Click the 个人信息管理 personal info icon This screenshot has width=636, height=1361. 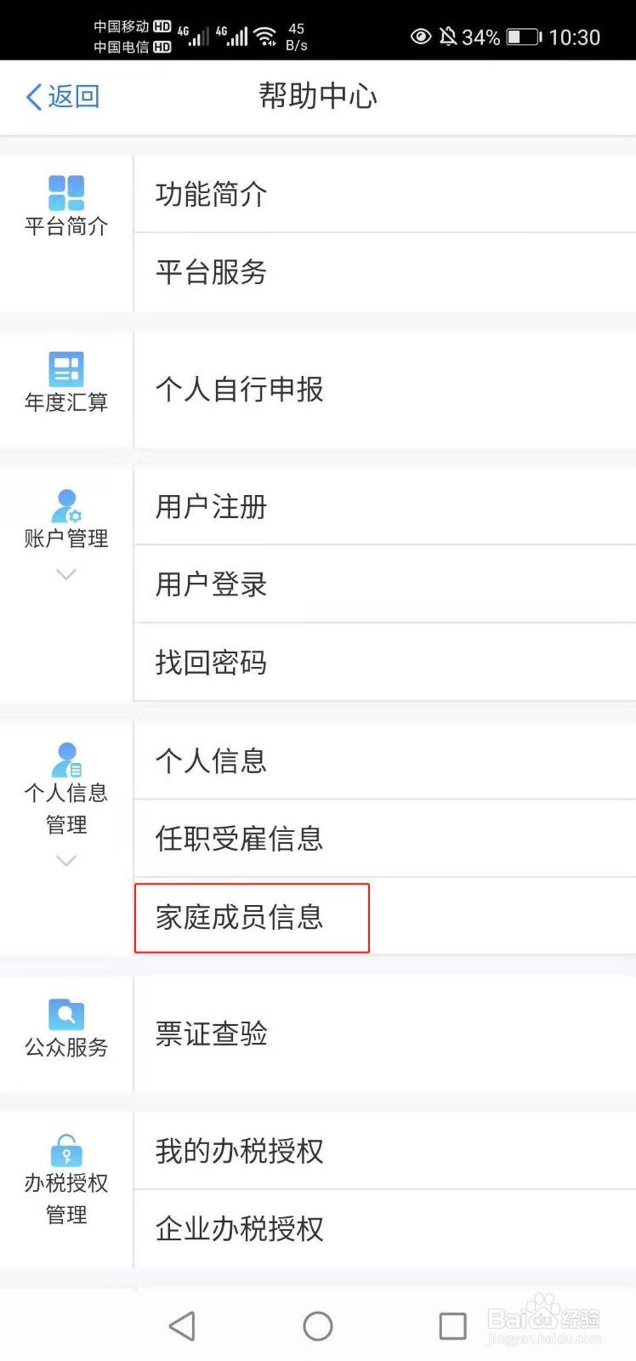pos(65,760)
